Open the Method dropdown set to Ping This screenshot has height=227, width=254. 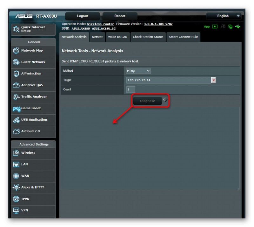click(138, 71)
